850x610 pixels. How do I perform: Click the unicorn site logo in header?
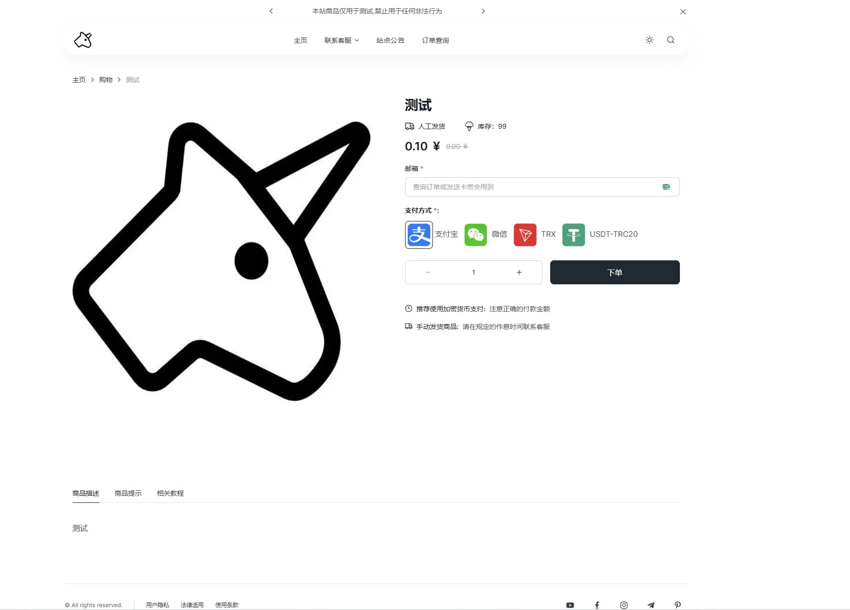[83, 40]
